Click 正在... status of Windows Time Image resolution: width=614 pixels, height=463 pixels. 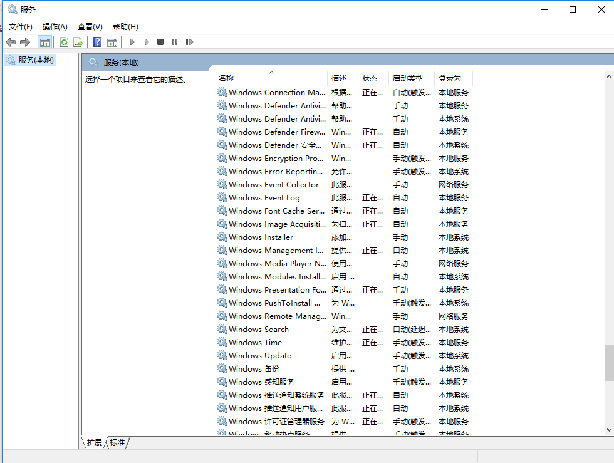click(x=372, y=342)
